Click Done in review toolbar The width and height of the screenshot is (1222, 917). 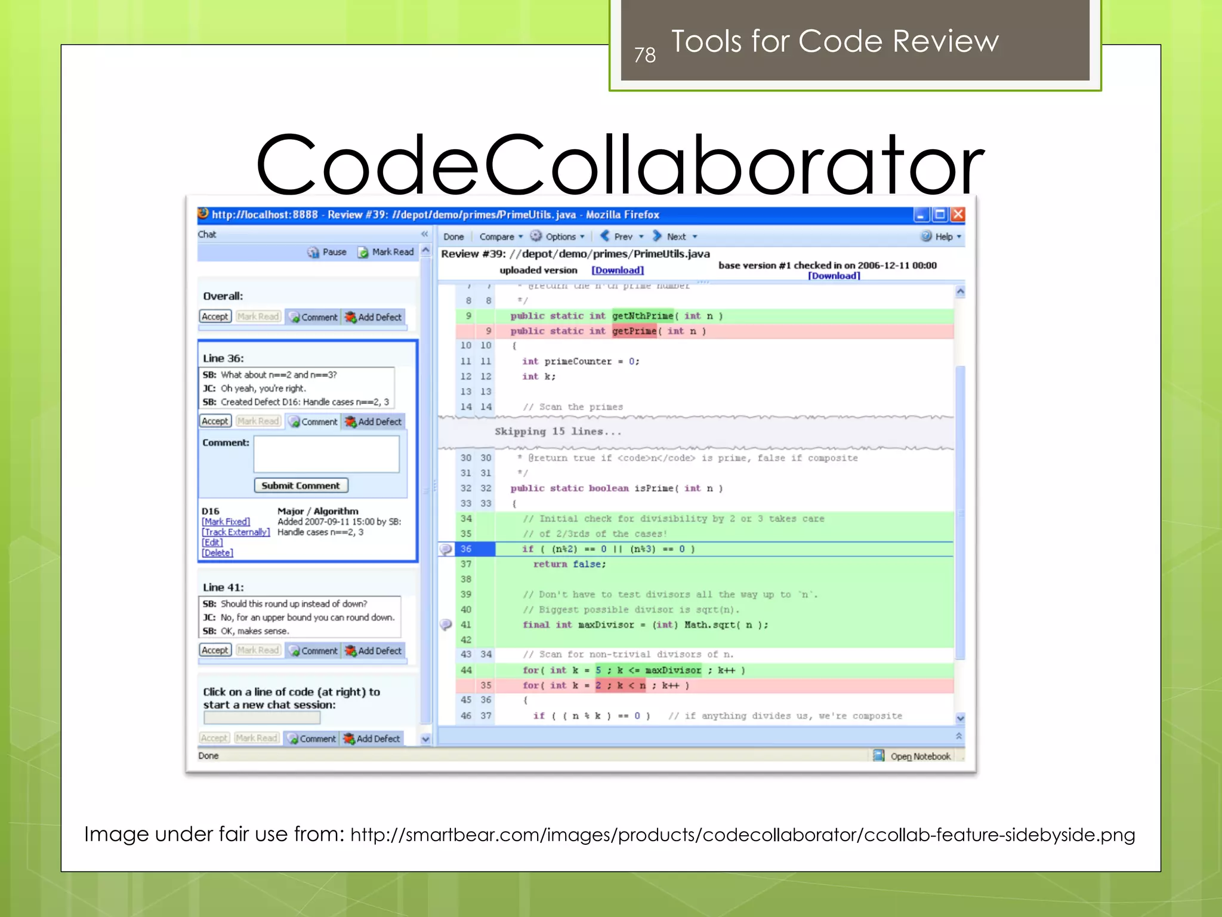click(x=453, y=236)
